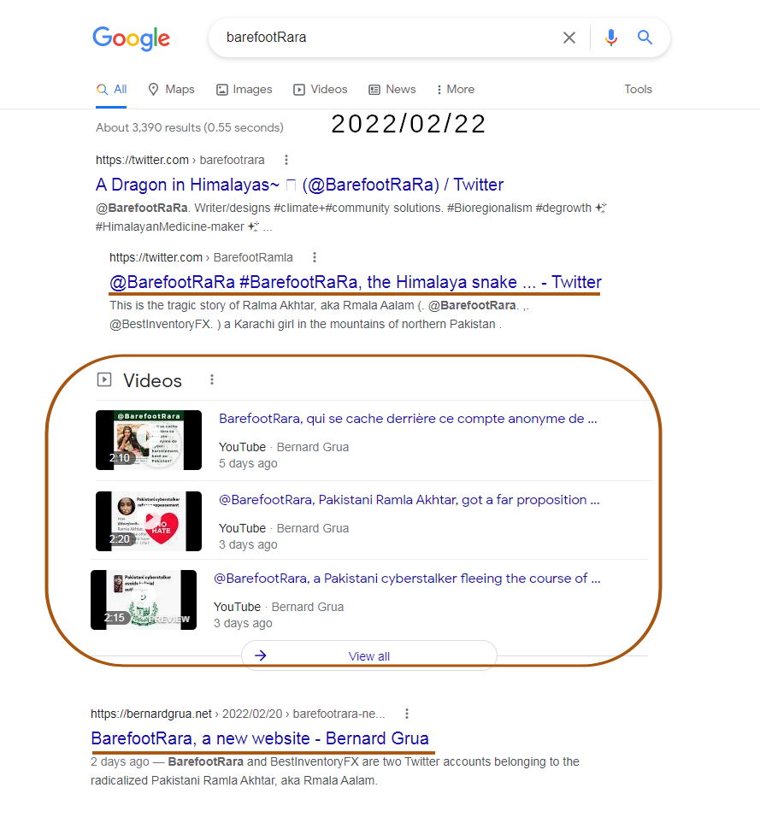Image resolution: width=760 pixels, height=817 pixels.
Task: Click the magnifying glass search button
Action: coord(645,38)
